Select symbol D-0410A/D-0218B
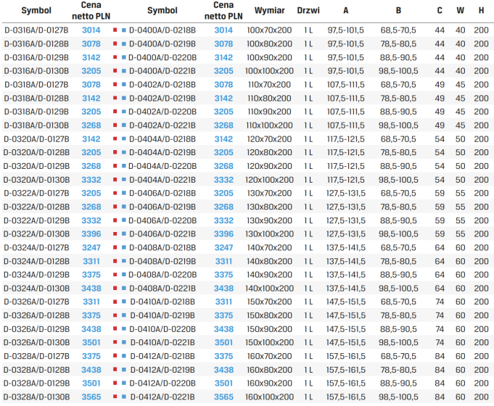The height and width of the screenshot is (406, 494). click(162, 302)
